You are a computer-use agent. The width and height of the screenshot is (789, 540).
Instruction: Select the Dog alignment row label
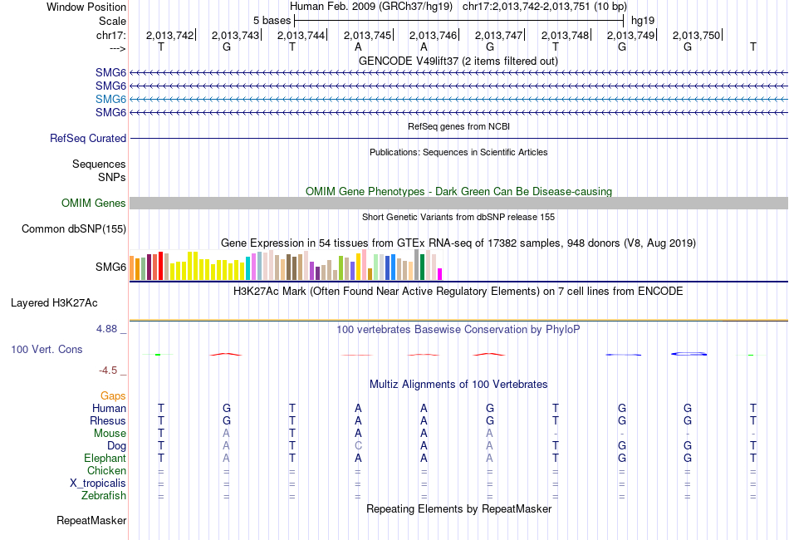[x=116, y=446]
